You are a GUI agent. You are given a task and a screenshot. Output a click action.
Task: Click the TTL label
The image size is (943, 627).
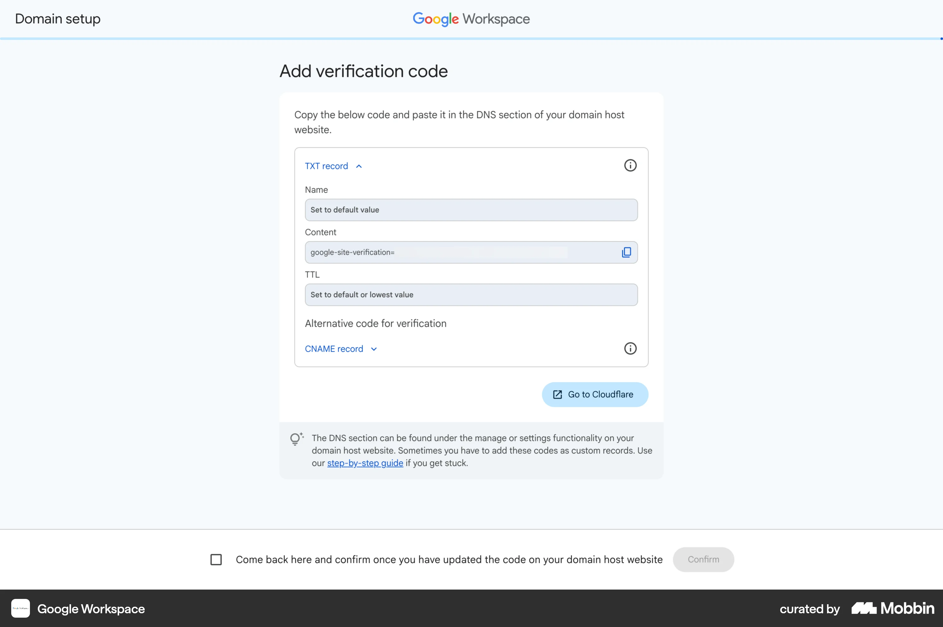tap(312, 275)
